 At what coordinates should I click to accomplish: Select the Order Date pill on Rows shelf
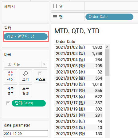point(109,17)
